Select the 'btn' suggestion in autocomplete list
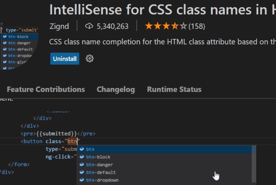 (164, 149)
